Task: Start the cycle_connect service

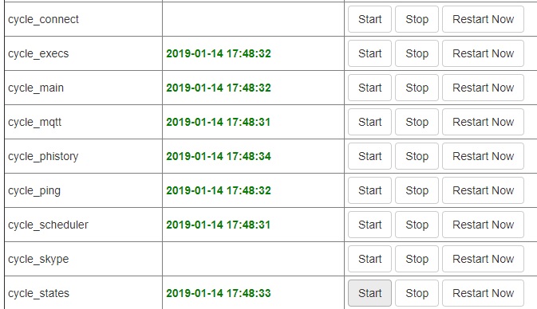Action: [x=369, y=19]
